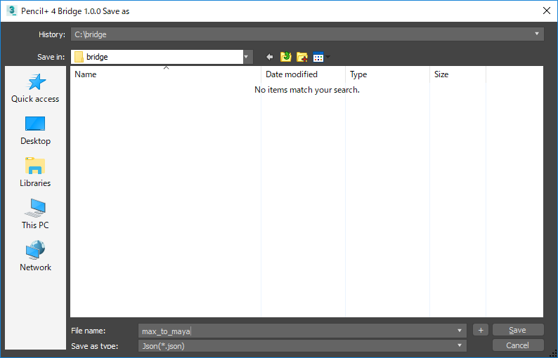Viewport: 558px width, 358px height.
Task: Click the Cancel button
Action: (517, 345)
